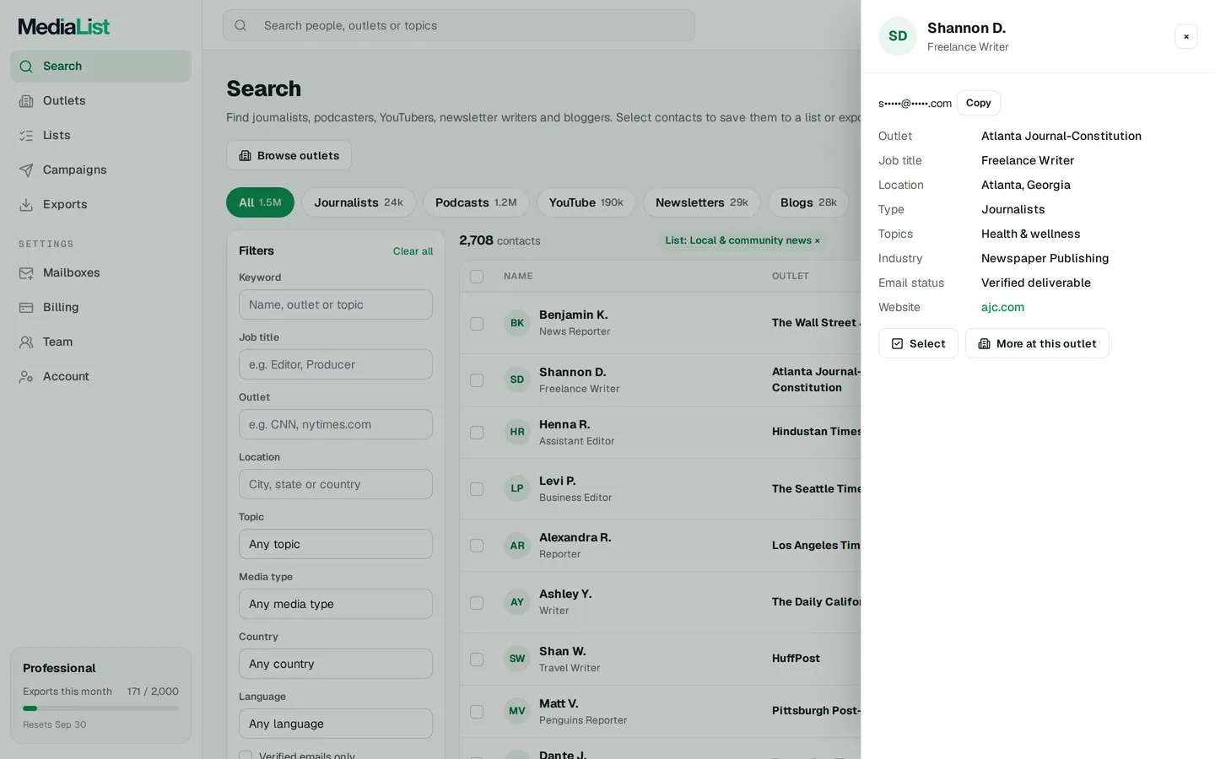The height and width of the screenshot is (759, 1215).
Task: Remove the Local & community news list filter
Action: coord(817,241)
